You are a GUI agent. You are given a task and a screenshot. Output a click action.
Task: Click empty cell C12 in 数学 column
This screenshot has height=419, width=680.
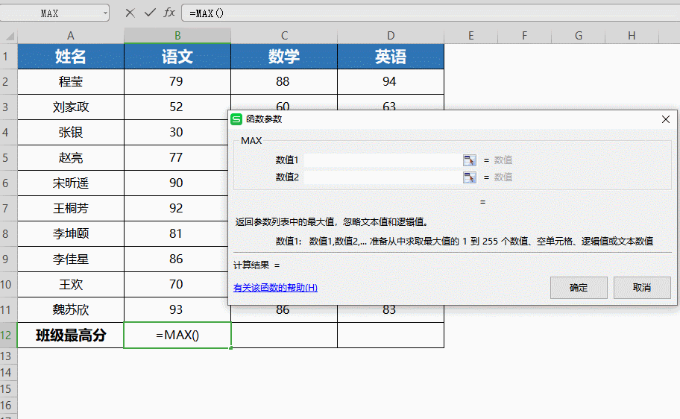coord(284,335)
